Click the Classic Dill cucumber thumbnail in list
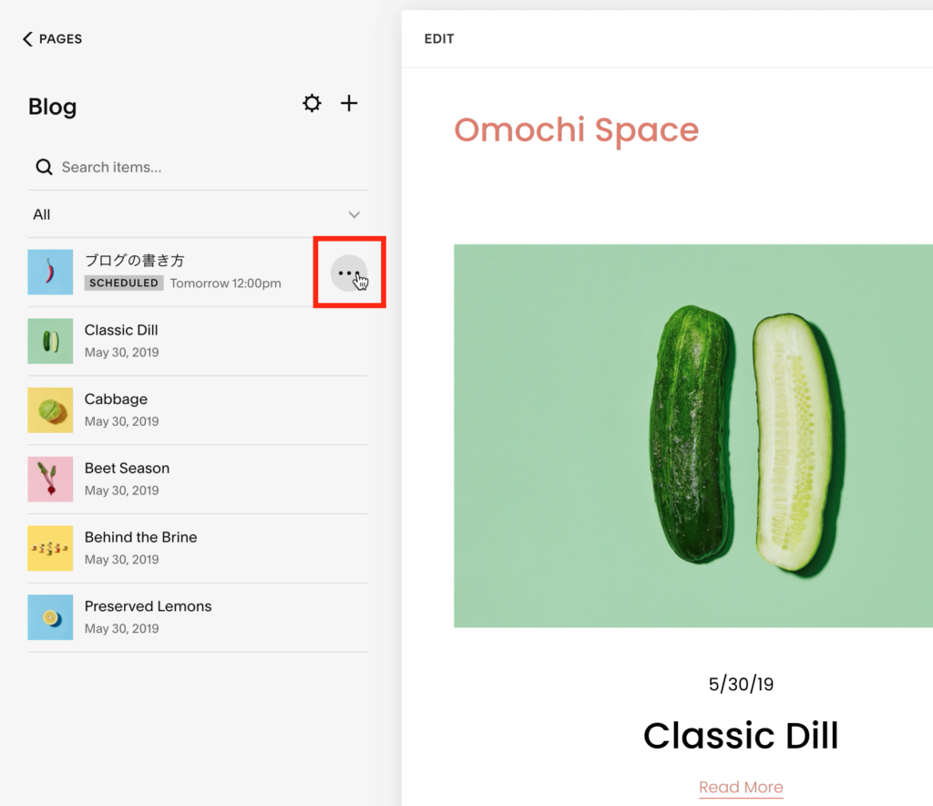The image size is (933, 806). point(51,341)
